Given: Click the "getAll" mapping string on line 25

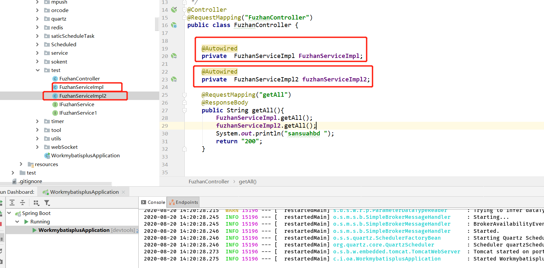Looking at the screenshot, I should [x=273, y=95].
